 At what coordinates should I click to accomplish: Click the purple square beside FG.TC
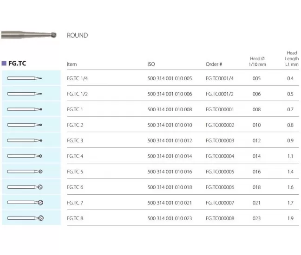[4, 63]
